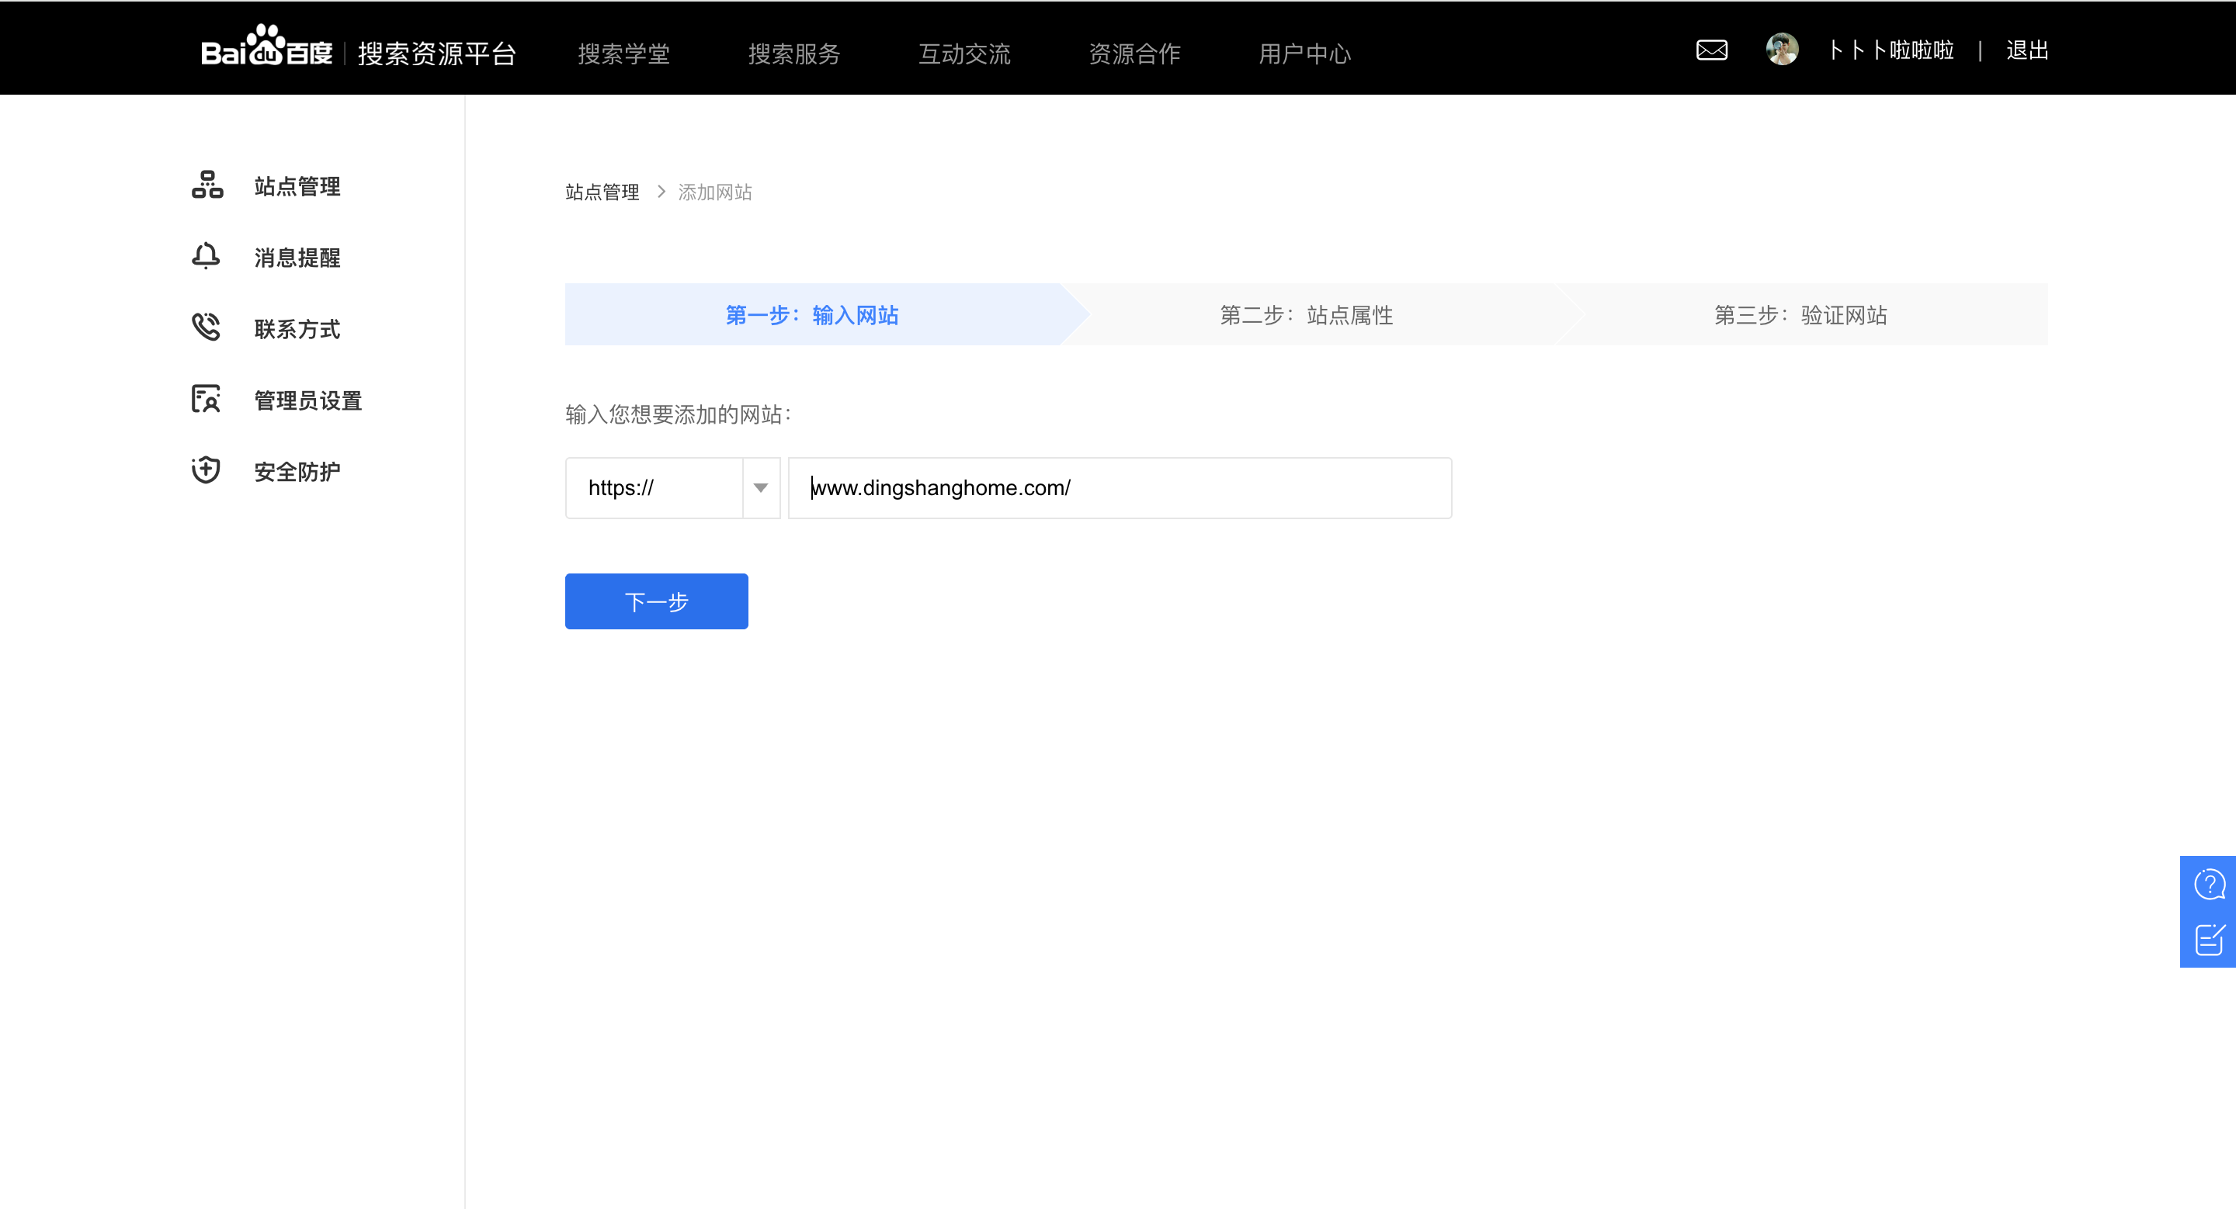Click the admin settings person icon
The image size is (2236, 1209).
[206, 399]
